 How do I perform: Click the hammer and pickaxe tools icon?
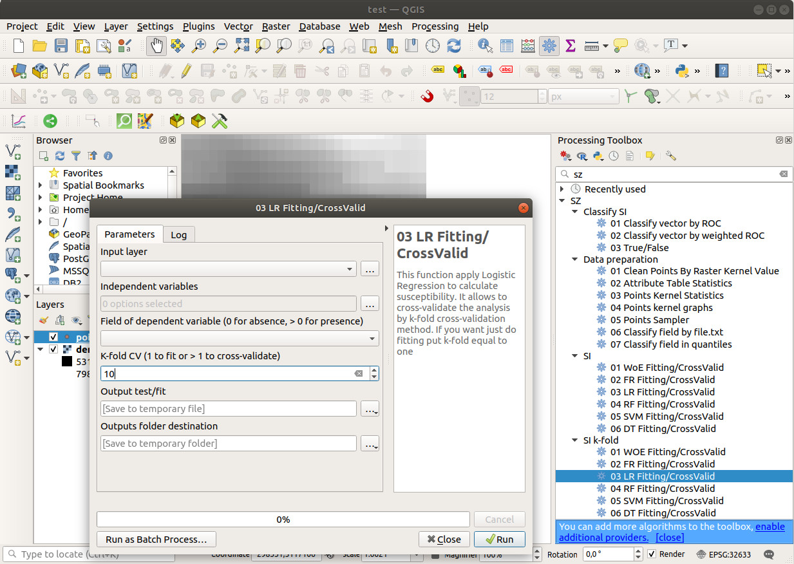point(220,120)
